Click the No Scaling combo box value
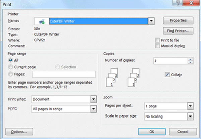The width and height of the screenshot is (201, 139). pyautogui.click(x=154, y=117)
